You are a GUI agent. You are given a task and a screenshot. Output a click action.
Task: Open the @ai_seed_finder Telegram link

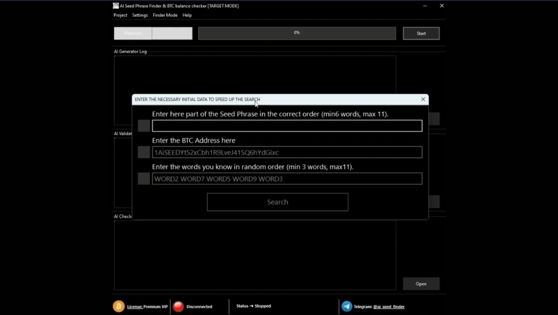[389, 307]
